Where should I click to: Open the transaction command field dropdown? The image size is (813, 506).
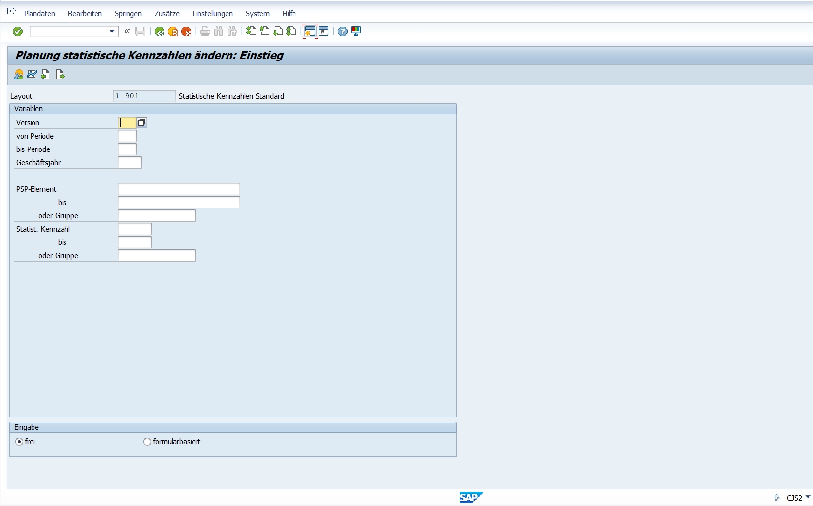[x=112, y=31]
